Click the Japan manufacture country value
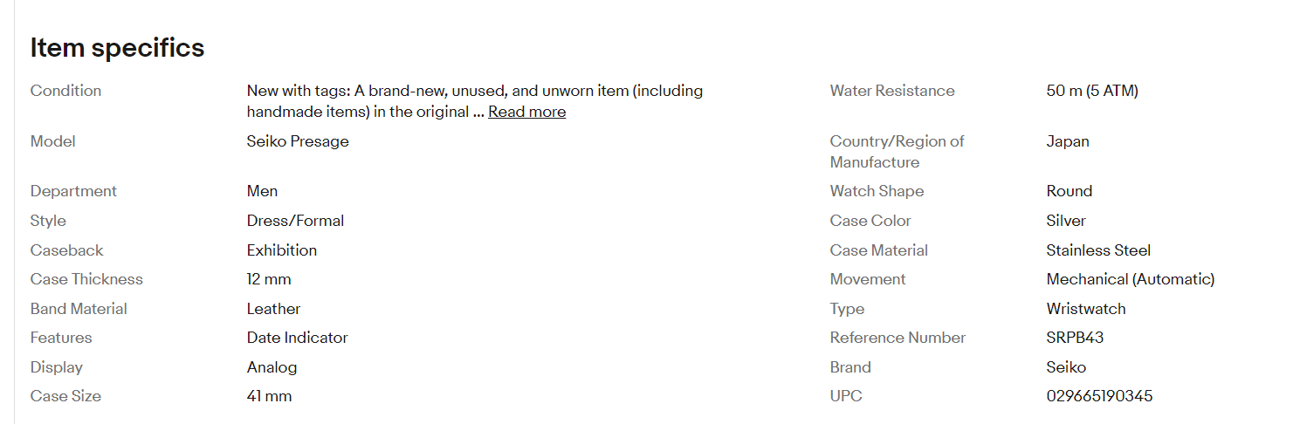Screen dimensions: 1300x424 point(1068,141)
